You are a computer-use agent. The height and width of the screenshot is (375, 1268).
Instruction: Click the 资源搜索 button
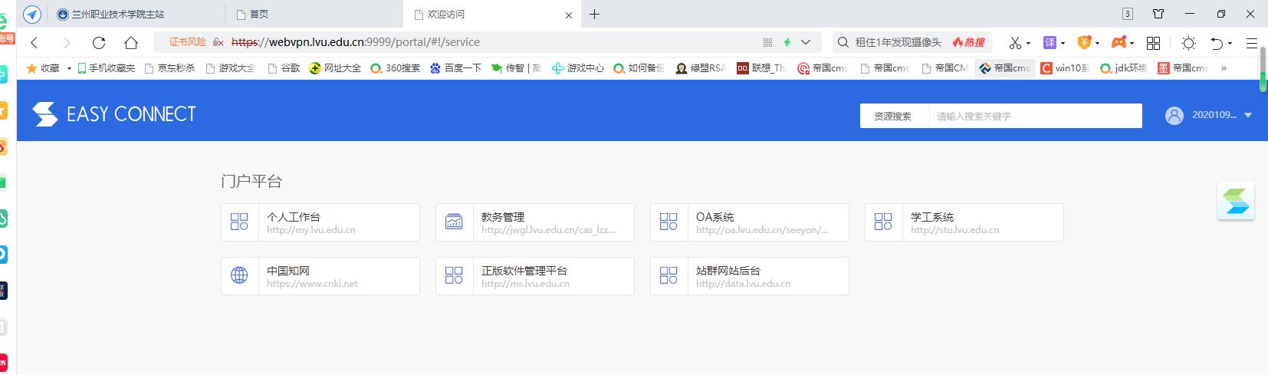pos(893,116)
